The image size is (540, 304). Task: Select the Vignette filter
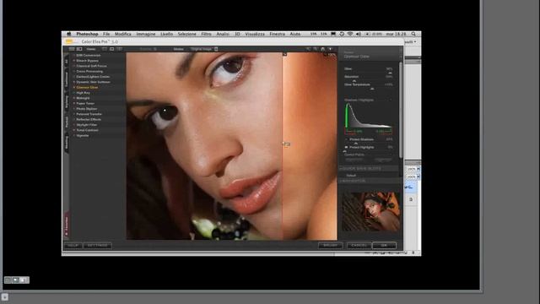click(x=83, y=135)
